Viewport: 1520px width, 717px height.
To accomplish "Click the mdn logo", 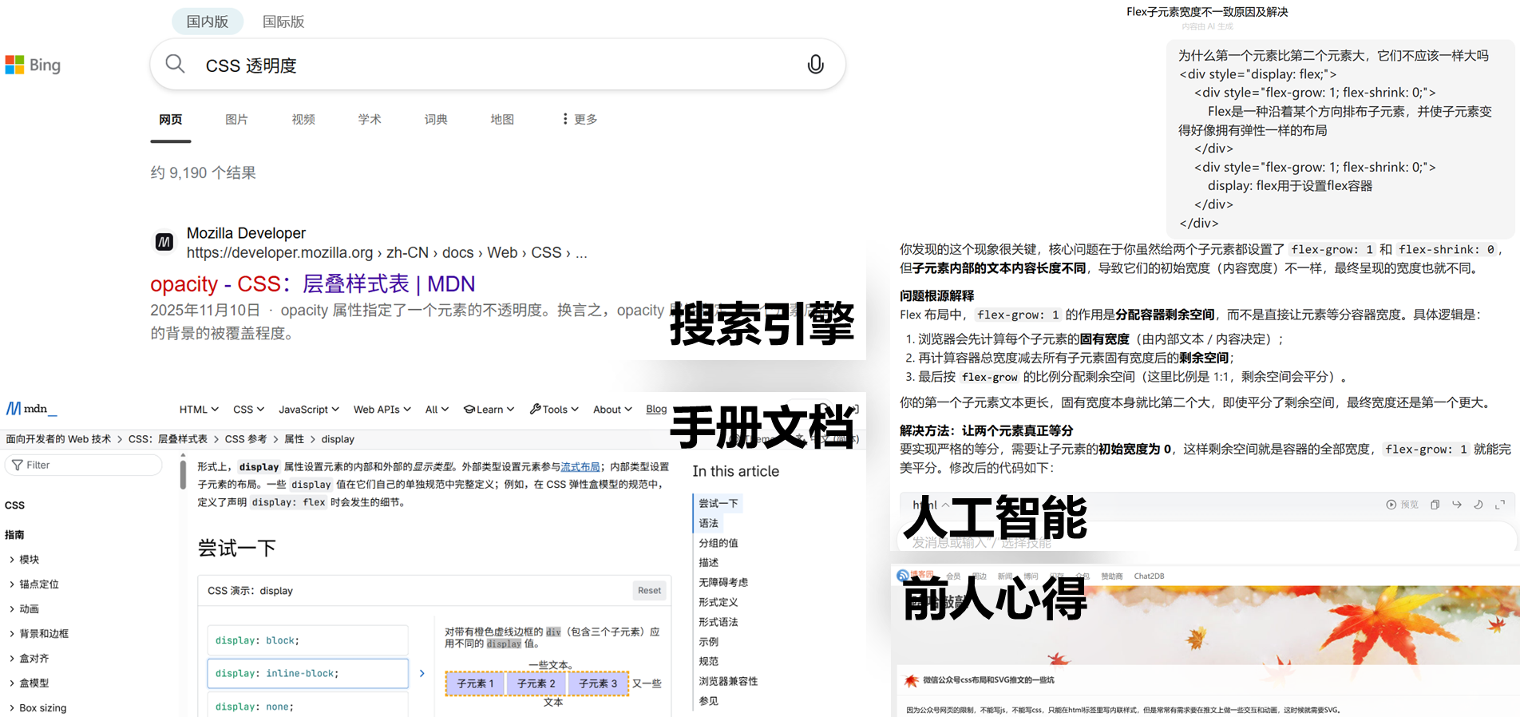I will point(32,409).
